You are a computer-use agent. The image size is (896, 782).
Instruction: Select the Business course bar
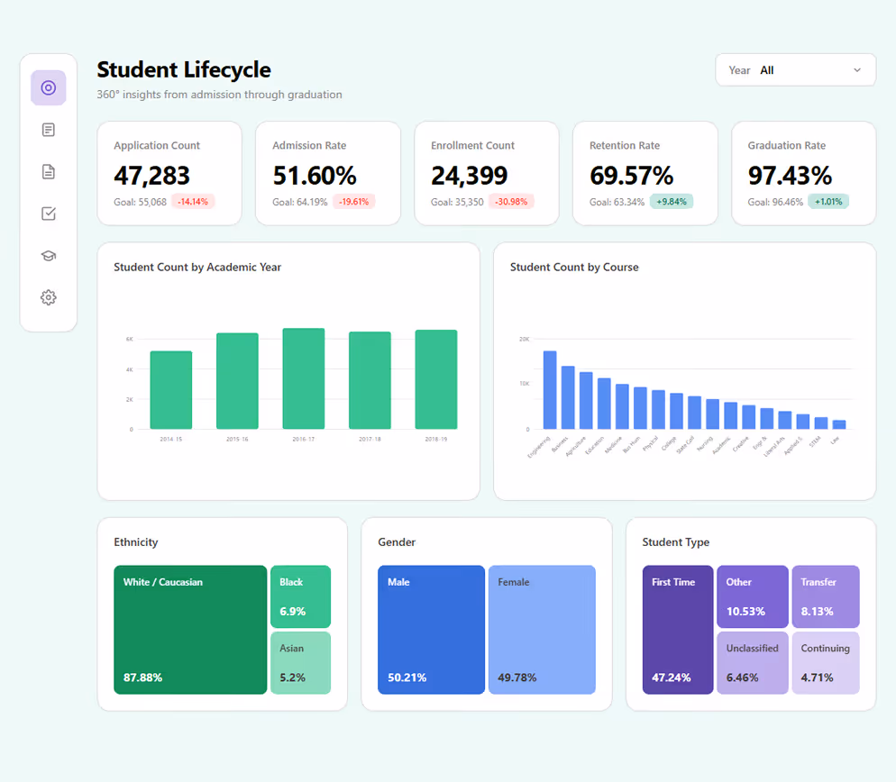(568, 397)
